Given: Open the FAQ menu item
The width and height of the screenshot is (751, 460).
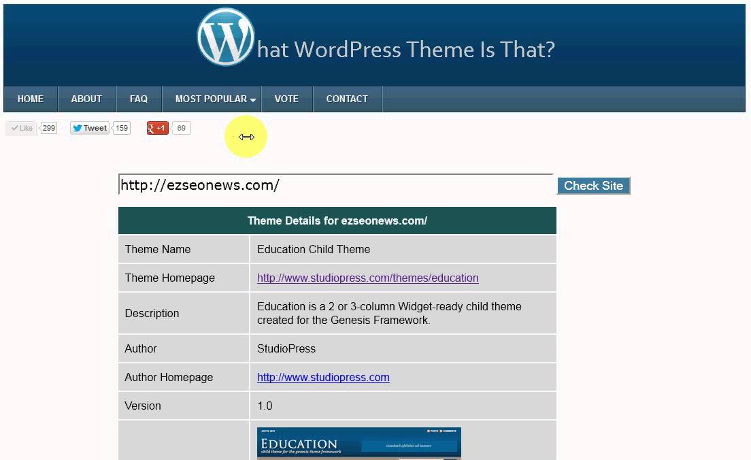Looking at the screenshot, I should [x=139, y=99].
